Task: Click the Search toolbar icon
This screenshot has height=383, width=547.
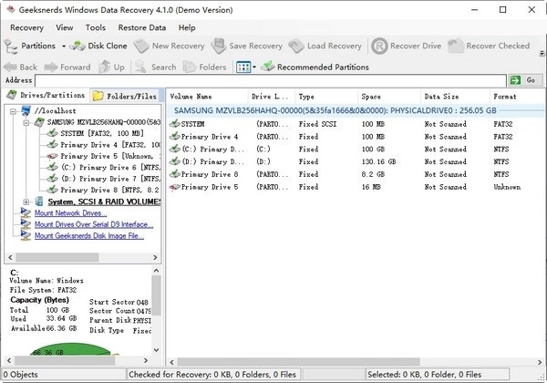Action: [141, 67]
